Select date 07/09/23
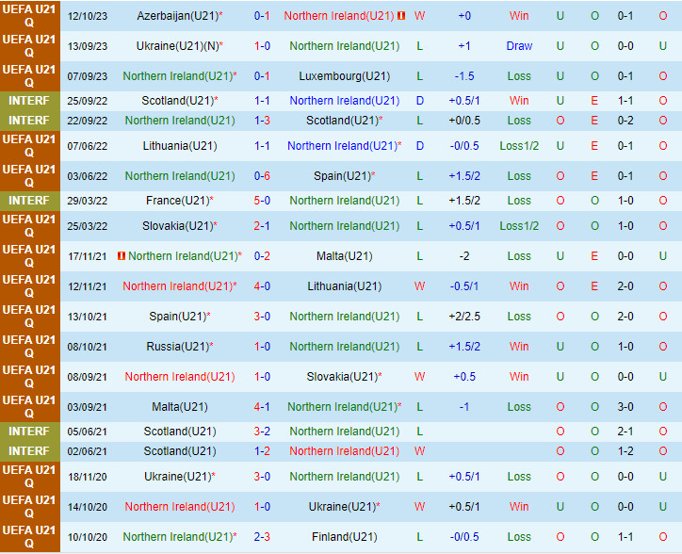The width and height of the screenshot is (682, 554). pos(87,76)
